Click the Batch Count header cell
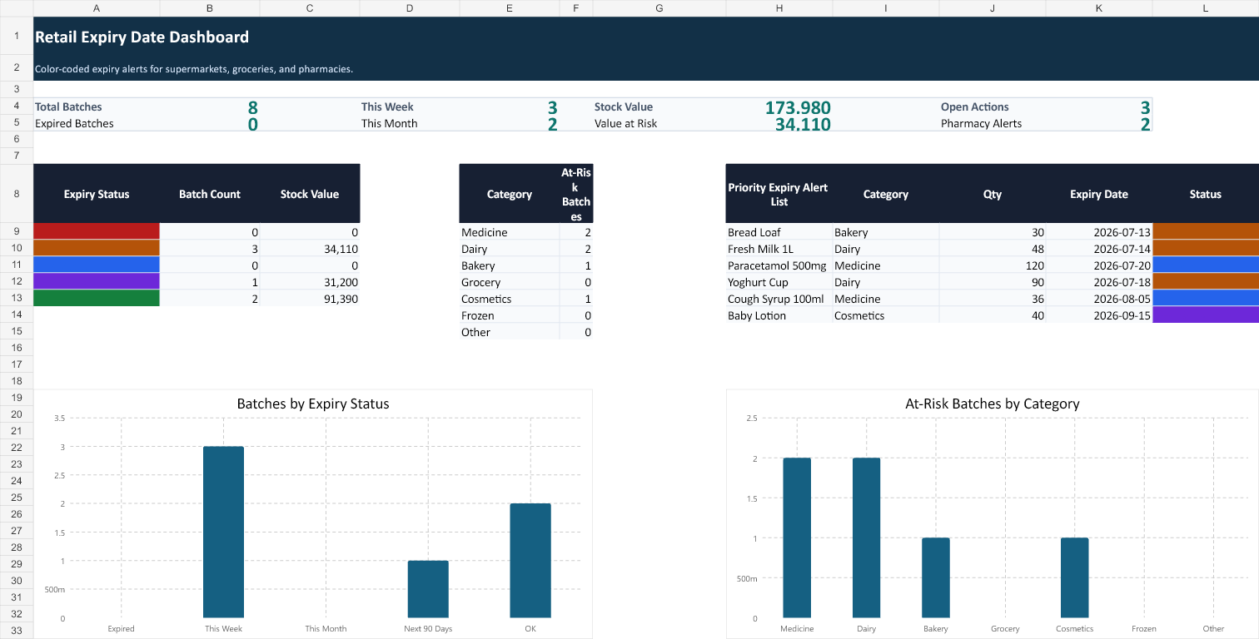The image size is (1259, 639). tap(210, 194)
